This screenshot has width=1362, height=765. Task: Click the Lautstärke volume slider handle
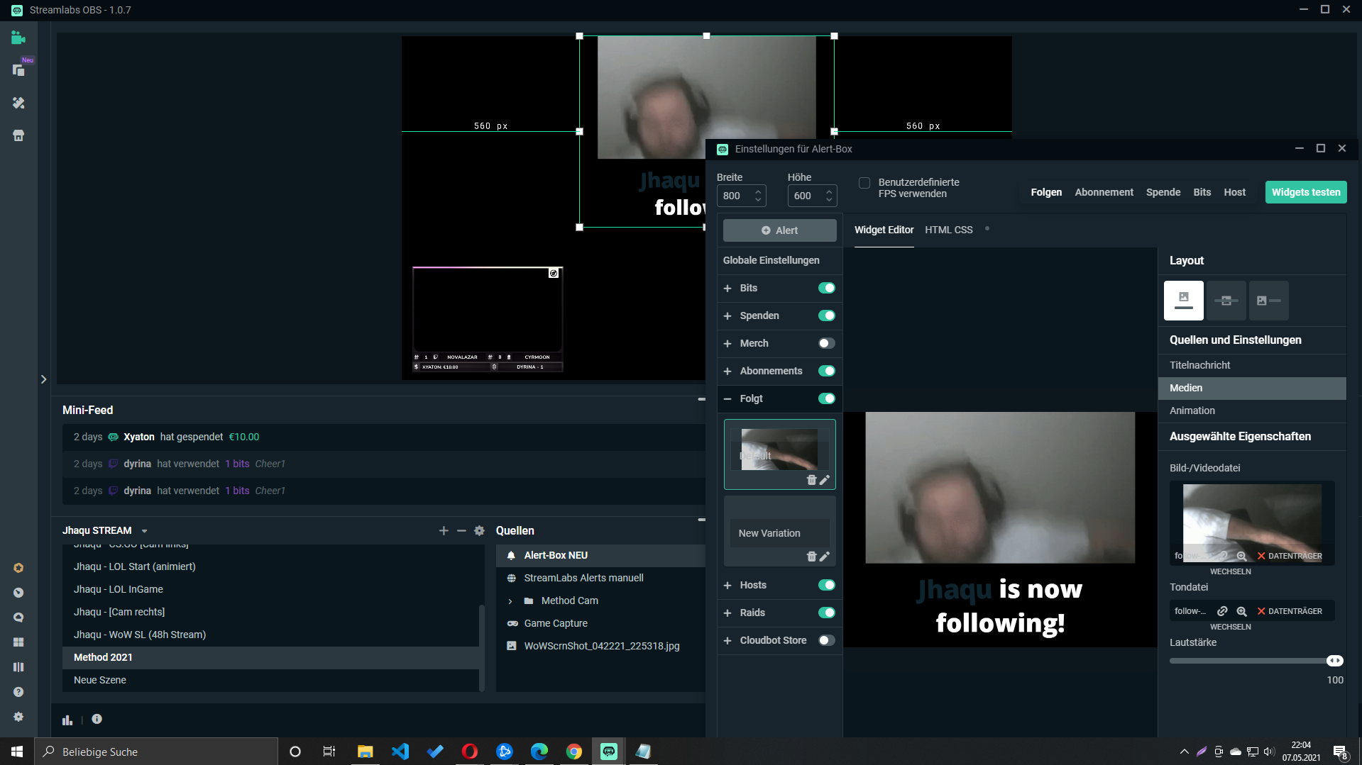click(1334, 661)
